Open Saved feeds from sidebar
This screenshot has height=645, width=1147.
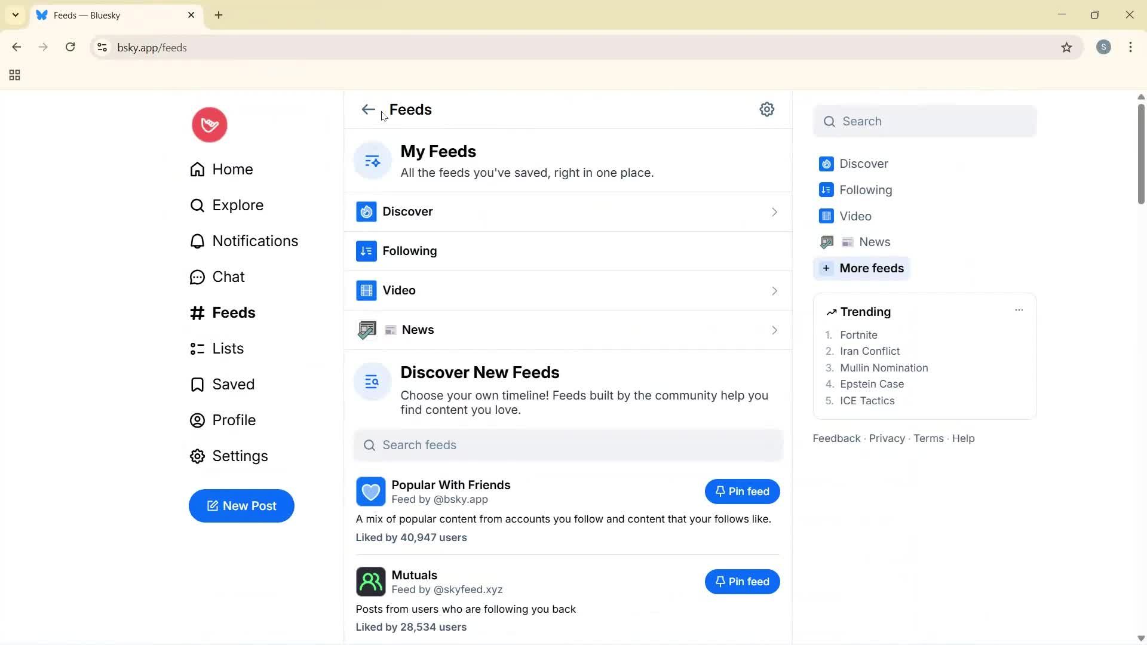click(x=233, y=384)
